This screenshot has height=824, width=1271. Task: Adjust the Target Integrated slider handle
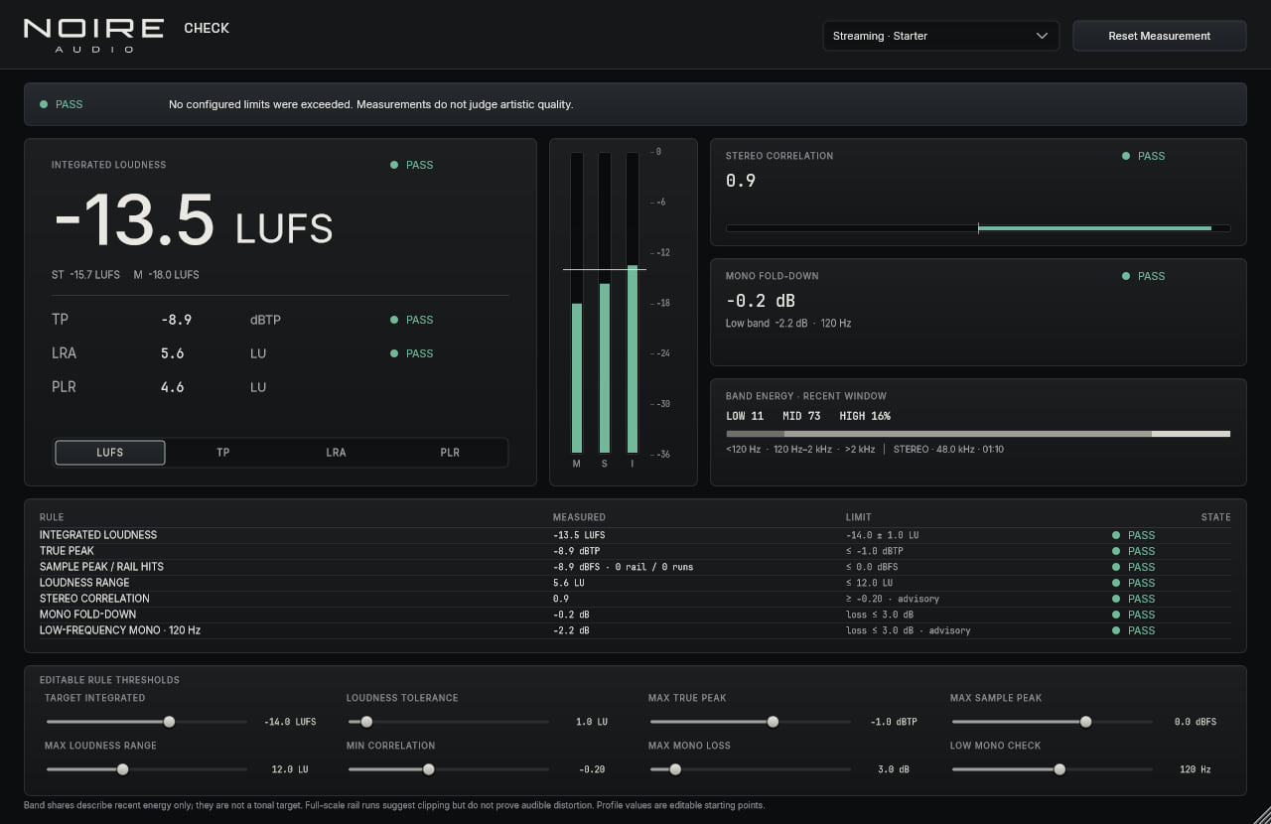tap(169, 722)
